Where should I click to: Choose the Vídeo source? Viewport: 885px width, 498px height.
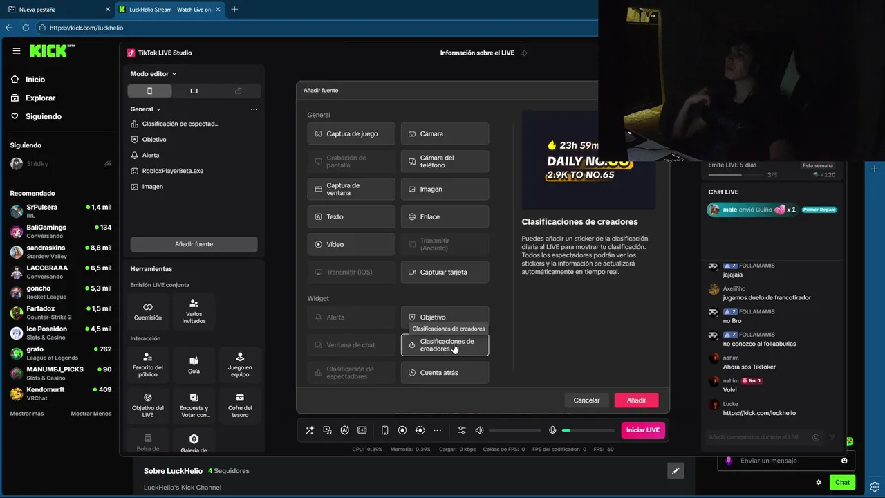point(351,244)
